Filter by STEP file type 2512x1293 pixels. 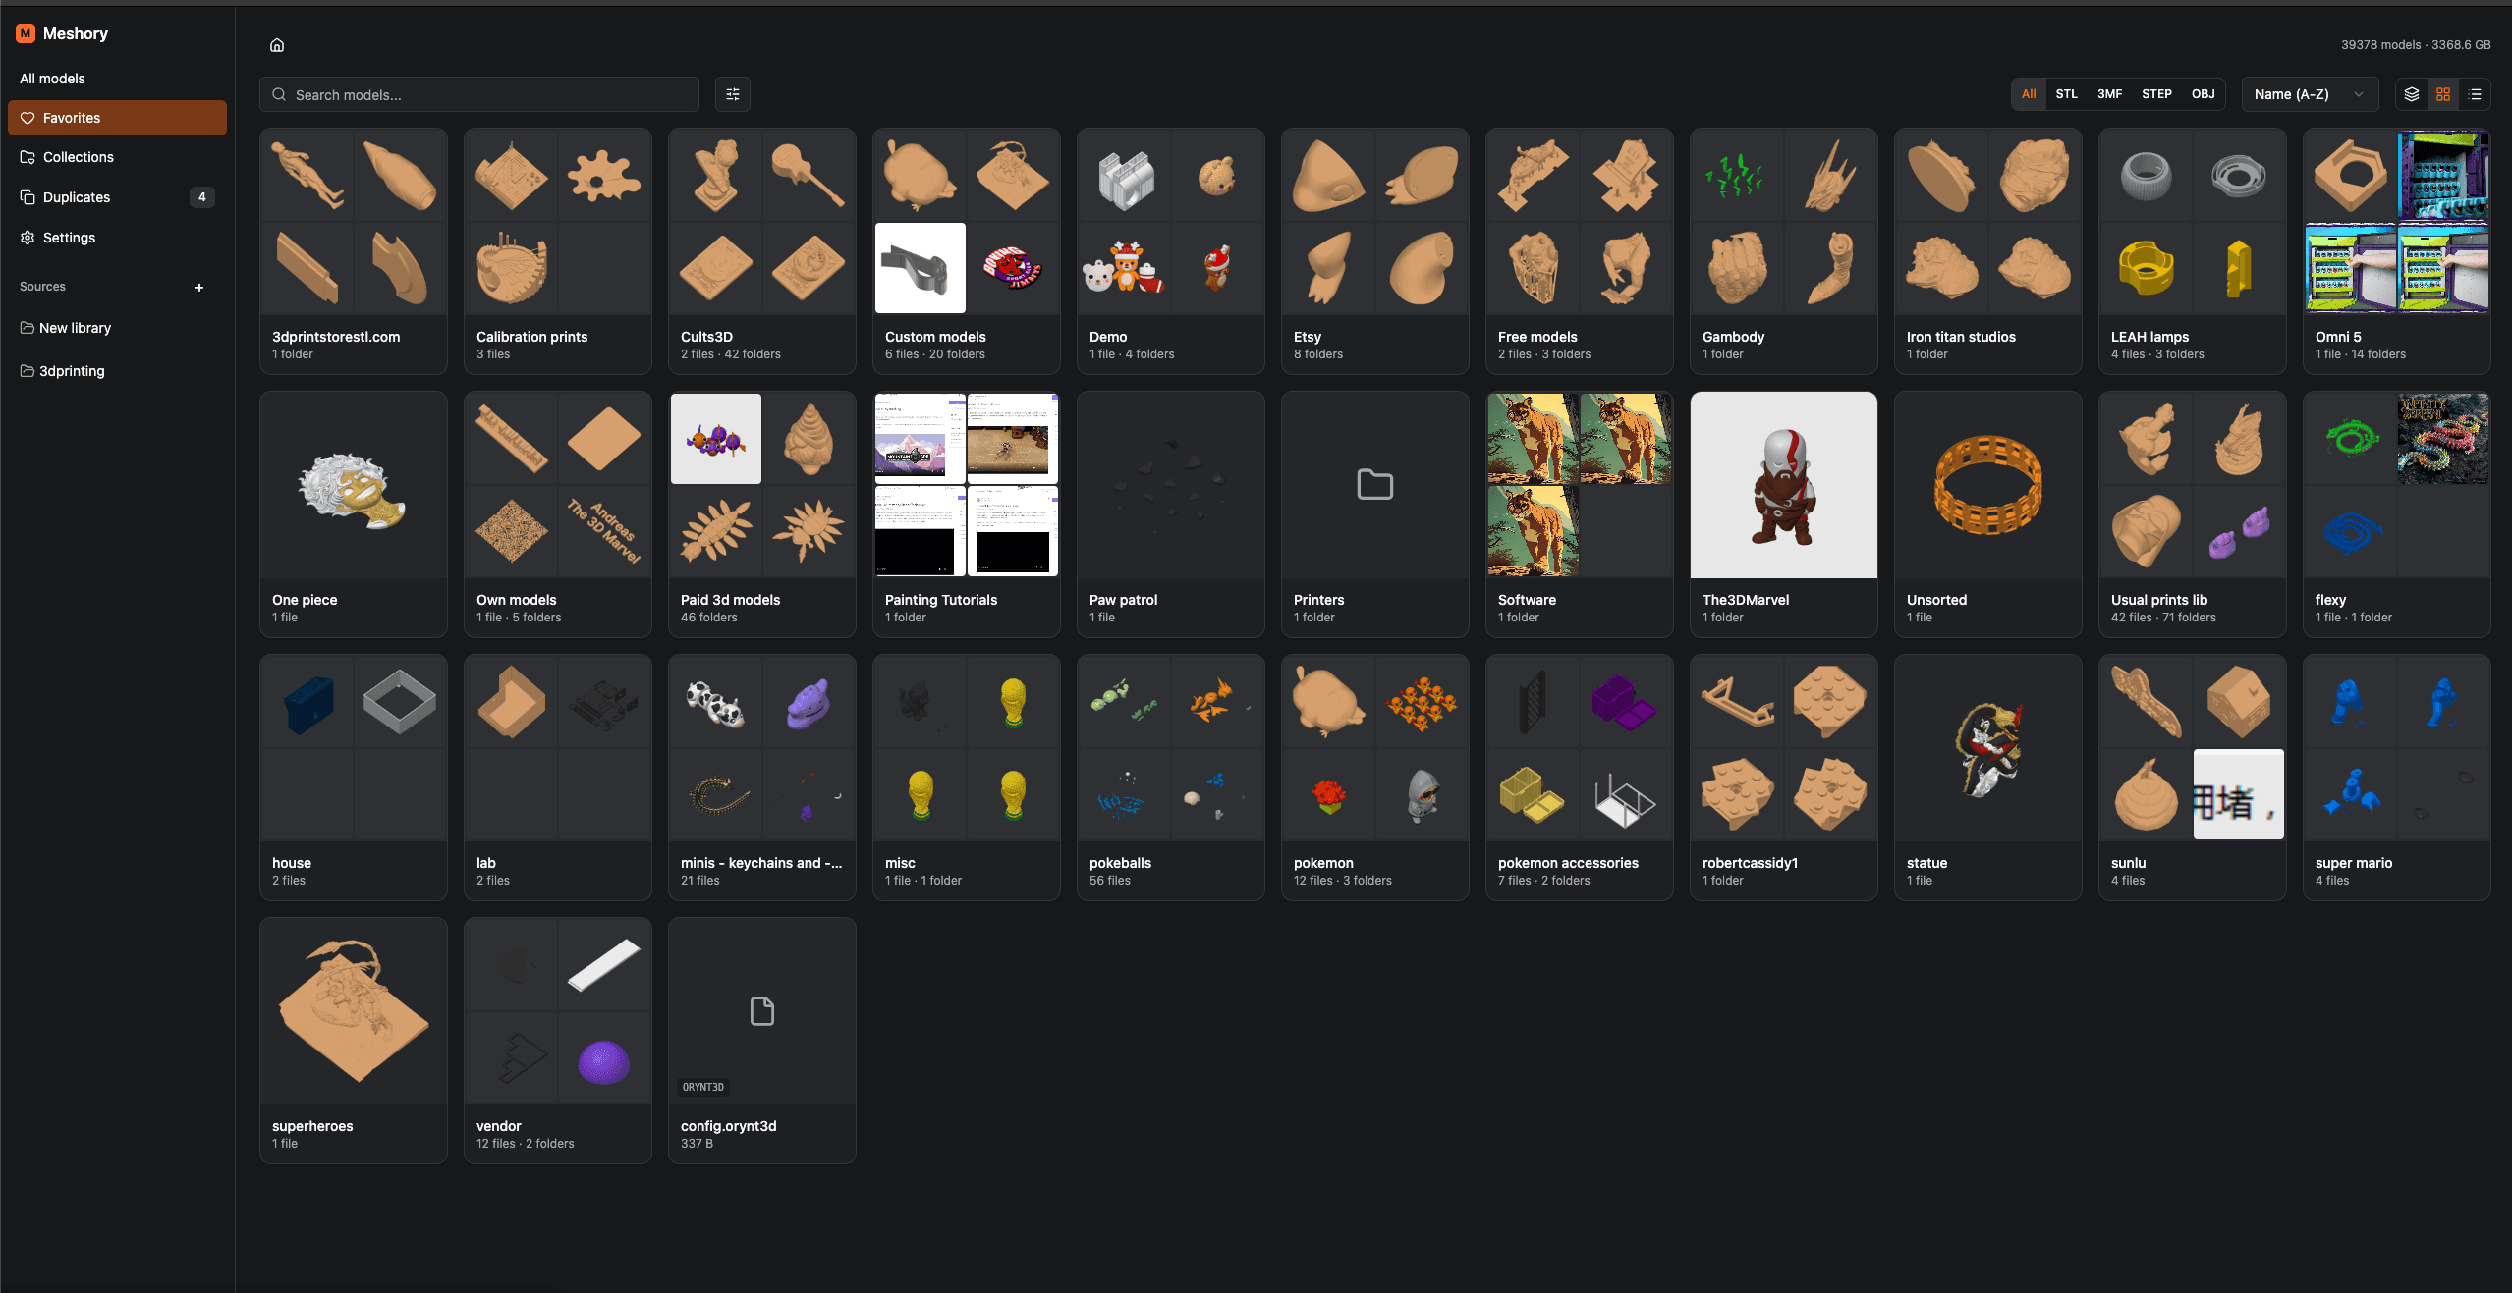[x=2157, y=94]
